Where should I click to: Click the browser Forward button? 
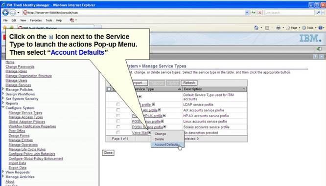click(13, 13)
